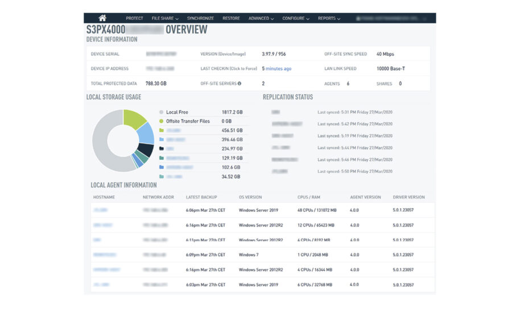
Task: Open the Advanced dropdown menu
Action: tap(261, 18)
